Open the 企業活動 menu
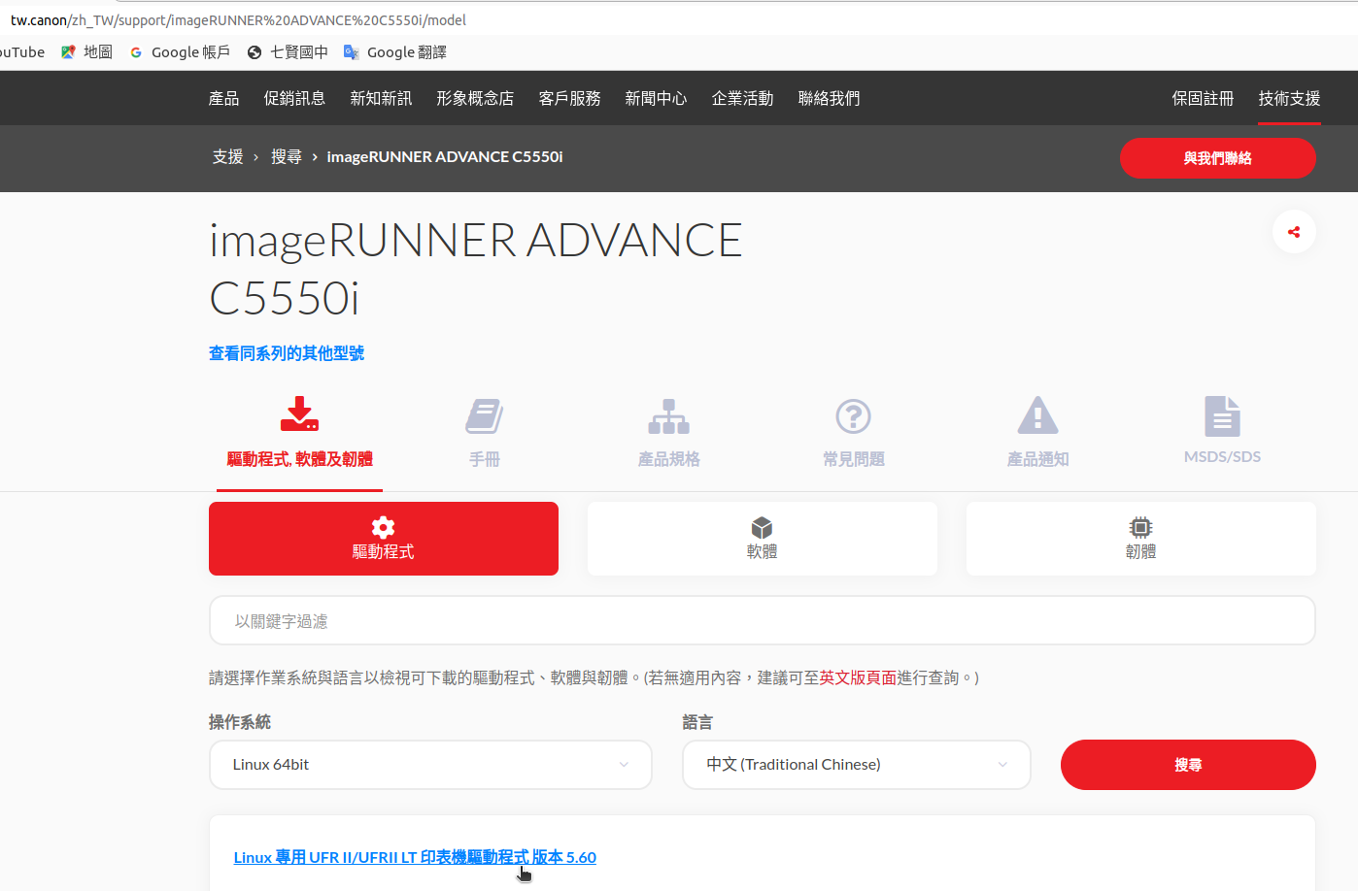Screen dimensions: 1358x891 coord(742,98)
